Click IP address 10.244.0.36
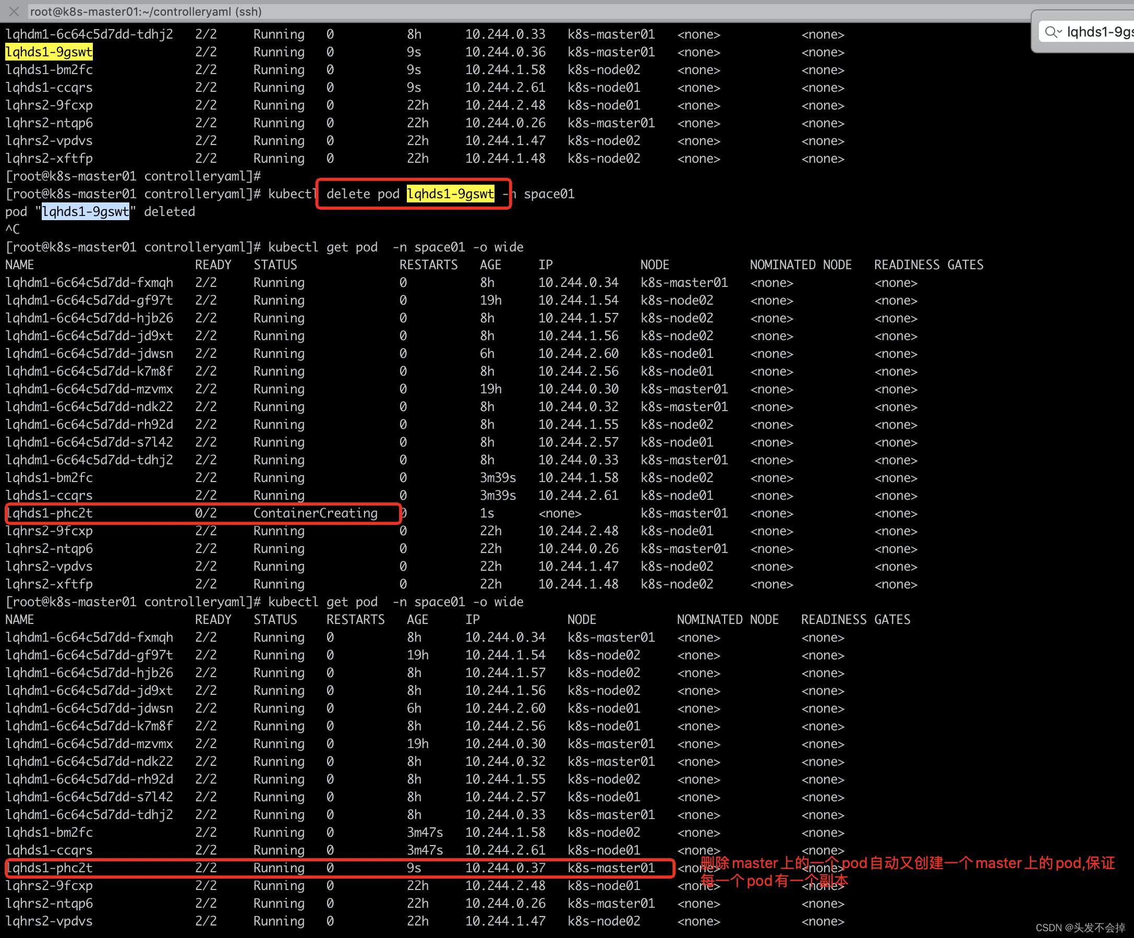Viewport: 1134px width, 938px height. click(505, 52)
